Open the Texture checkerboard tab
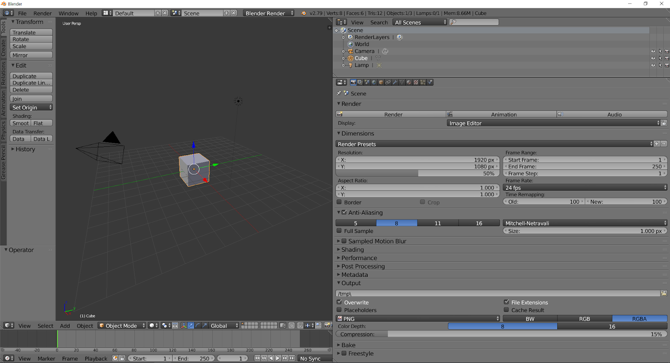Image resolution: width=670 pixels, height=363 pixels. (x=416, y=82)
